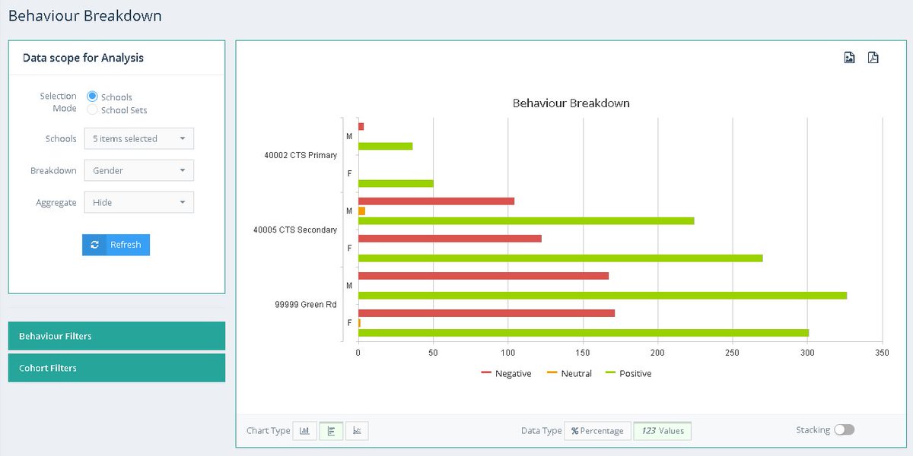This screenshot has width=913, height=456.
Task: Expand the Behaviour Filters panel
Action: (x=116, y=336)
